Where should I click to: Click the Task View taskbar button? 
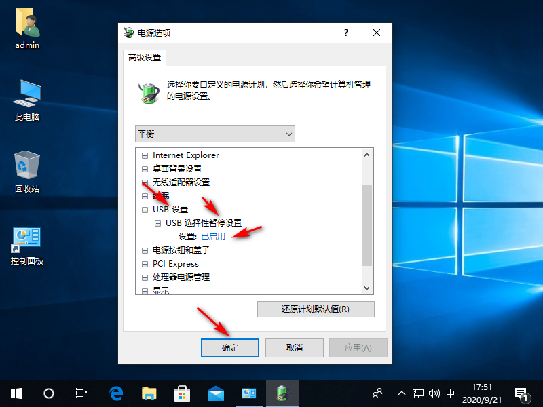point(81,393)
